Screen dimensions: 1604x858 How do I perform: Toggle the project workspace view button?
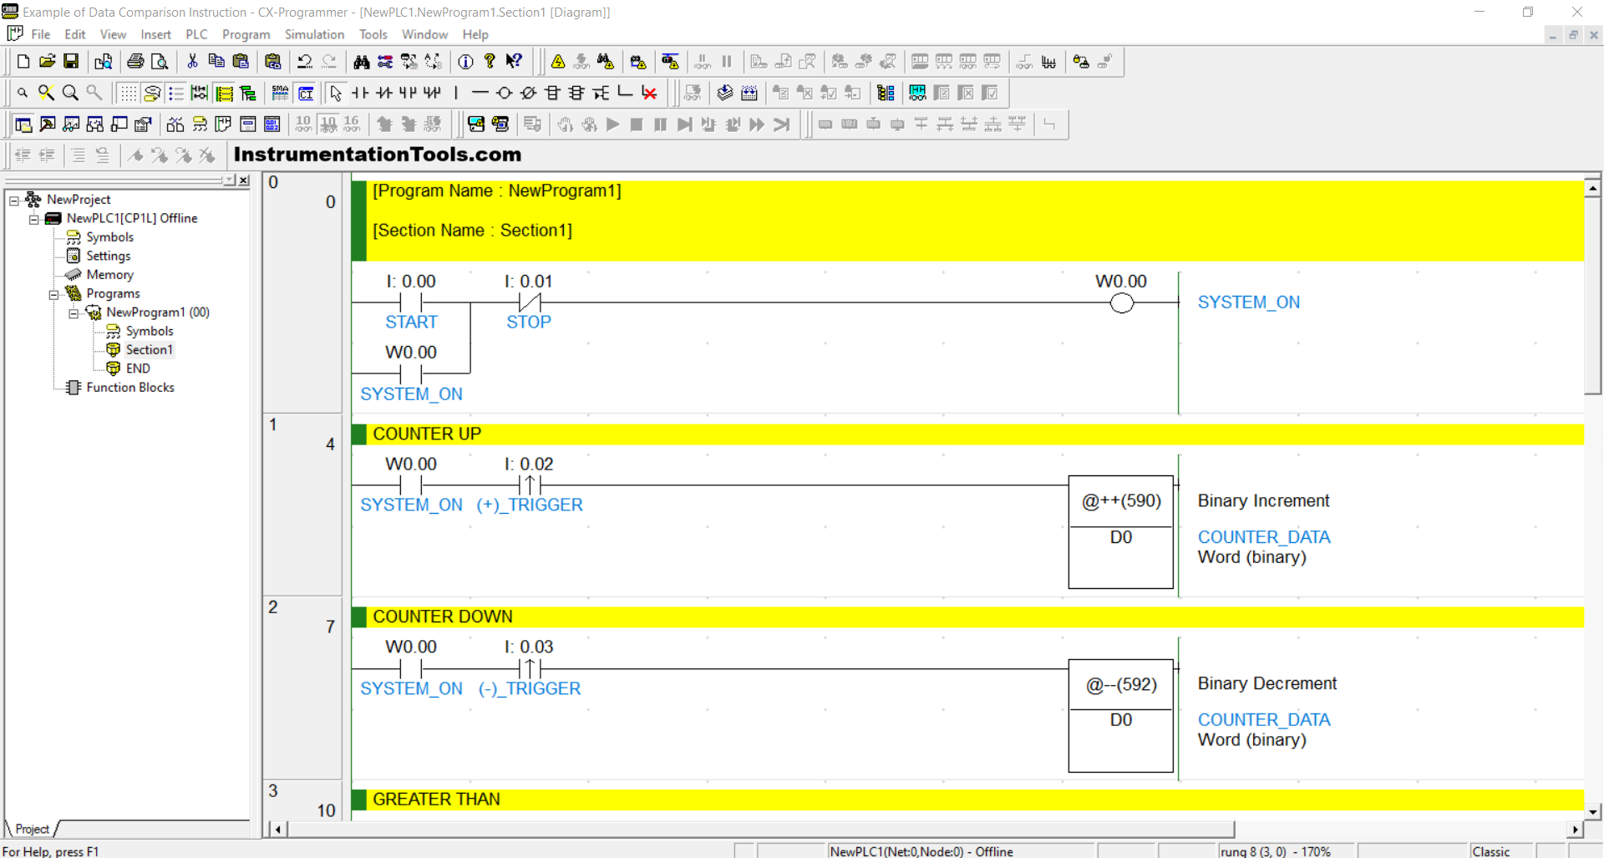pyautogui.click(x=23, y=124)
